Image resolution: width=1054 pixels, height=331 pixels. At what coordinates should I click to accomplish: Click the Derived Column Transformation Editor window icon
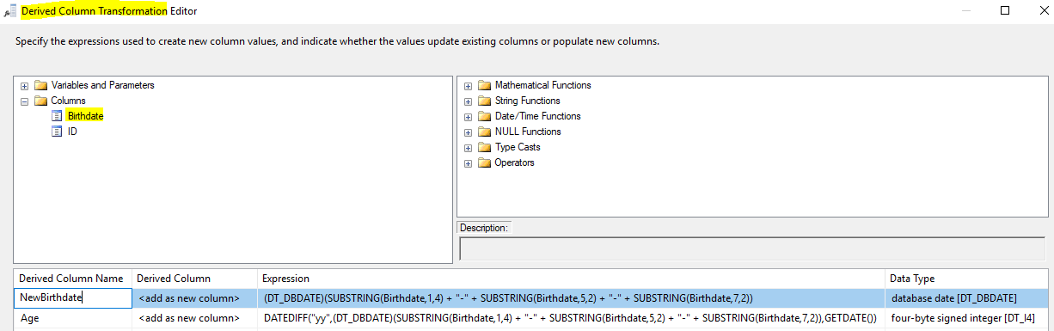coord(11,11)
